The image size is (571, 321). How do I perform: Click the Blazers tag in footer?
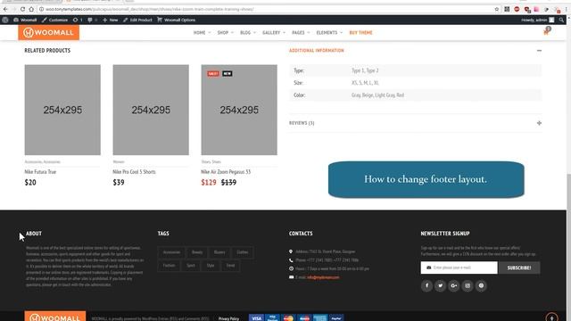219,252
